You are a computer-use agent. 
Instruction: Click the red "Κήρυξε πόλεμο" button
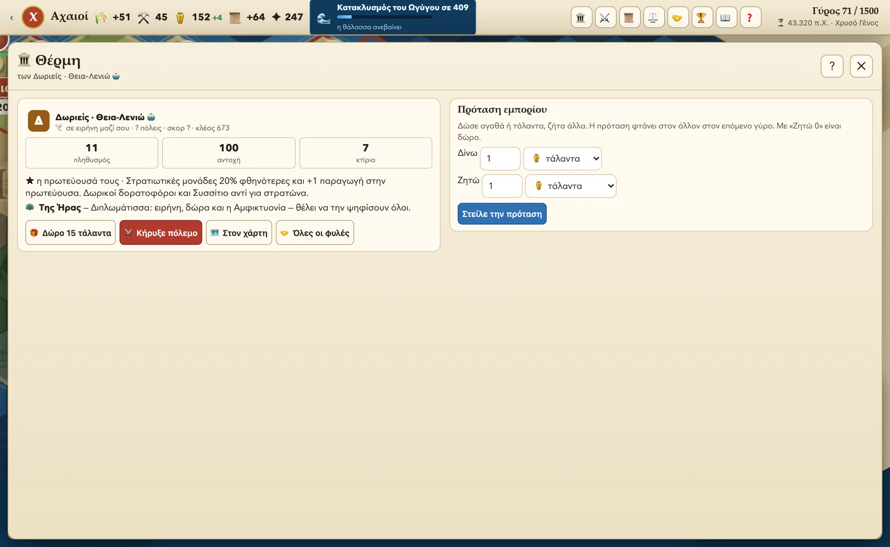click(161, 233)
